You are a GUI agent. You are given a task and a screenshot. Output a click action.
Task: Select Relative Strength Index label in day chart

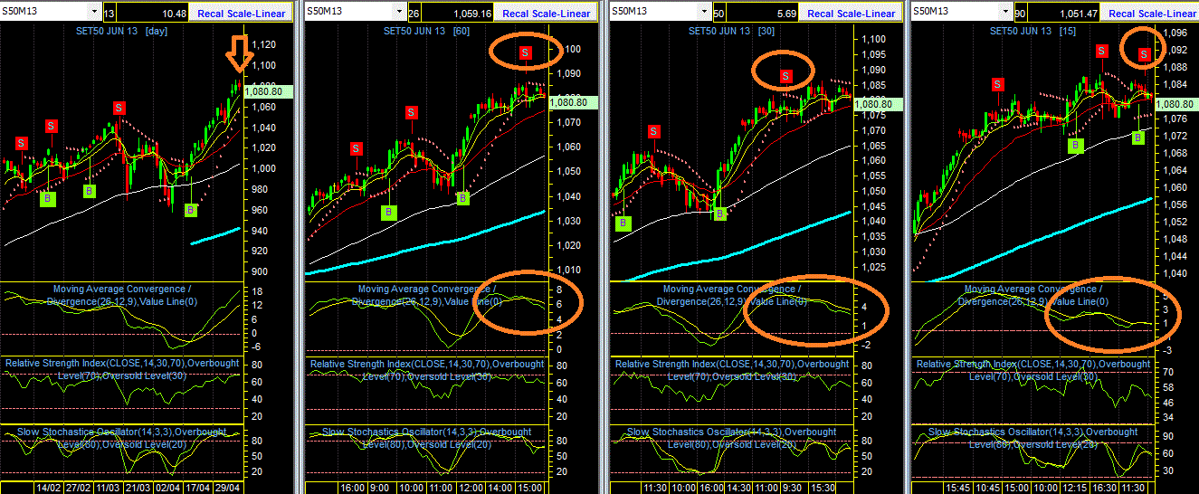(122, 369)
